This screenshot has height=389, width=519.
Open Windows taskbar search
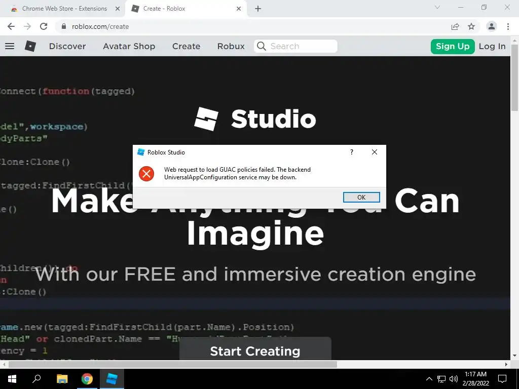pyautogui.click(x=36, y=379)
